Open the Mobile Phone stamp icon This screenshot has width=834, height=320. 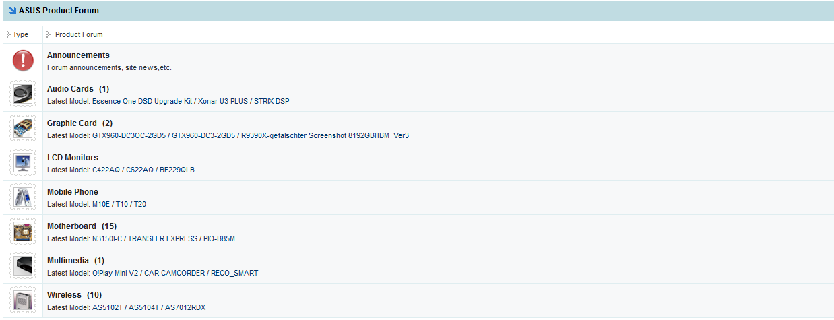pos(23,197)
